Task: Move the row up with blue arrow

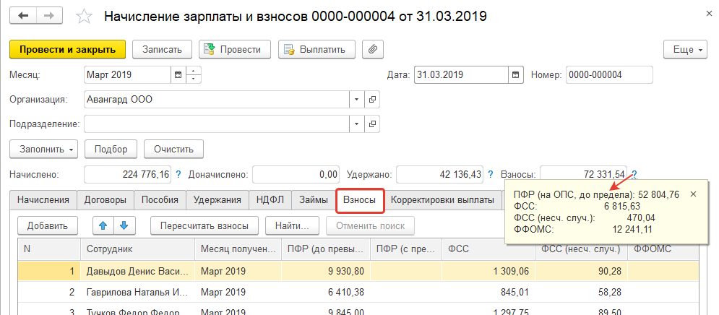Action: point(103,225)
